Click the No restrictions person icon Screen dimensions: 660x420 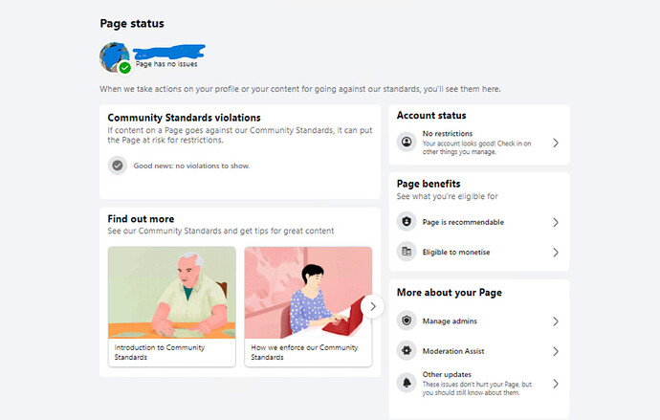[407, 143]
